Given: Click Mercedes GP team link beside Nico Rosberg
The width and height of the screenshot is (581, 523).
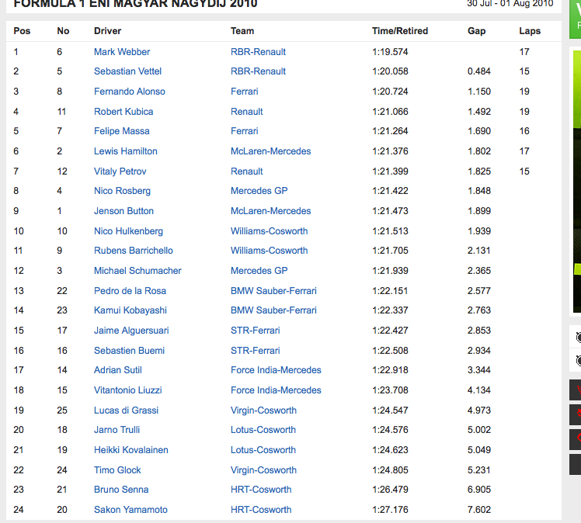Looking at the screenshot, I should [259, 191].
